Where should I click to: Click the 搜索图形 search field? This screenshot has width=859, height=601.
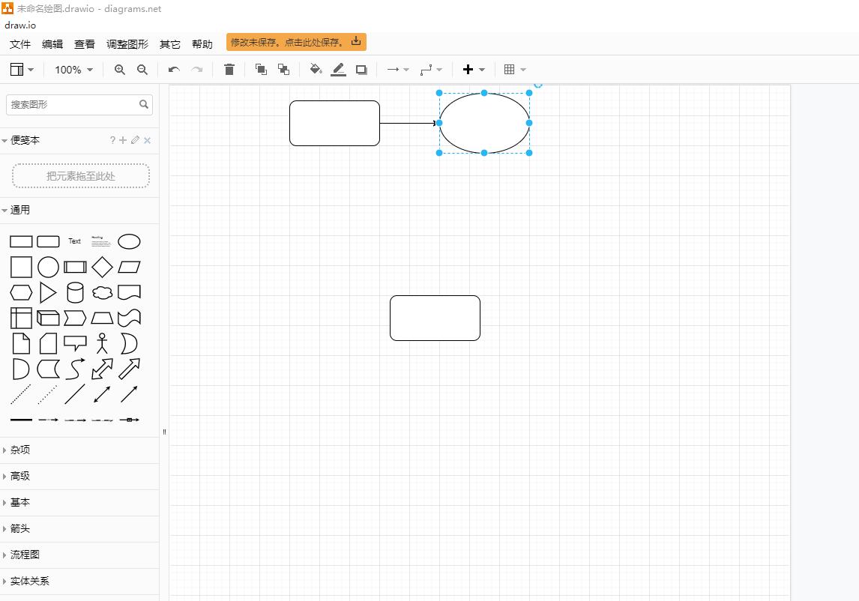pos(72,105)
